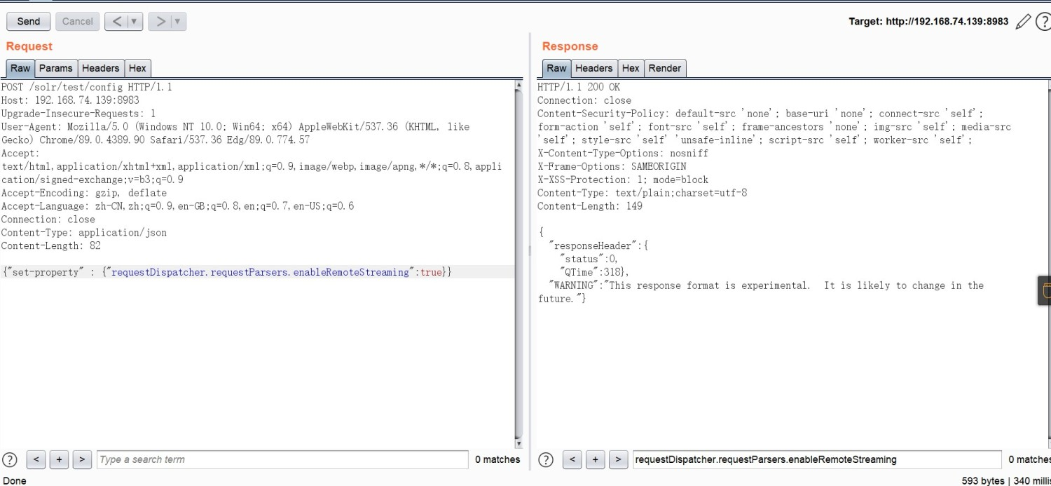1051x486 pixels.
Task: Open the Headers tab in the Response panel
Action: (594, 68)
